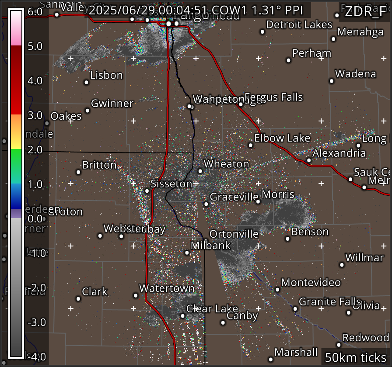392x367 pixels.
Task: Click the Ortonville city label text
Action: pyautogui.click(x=234, y=234)
